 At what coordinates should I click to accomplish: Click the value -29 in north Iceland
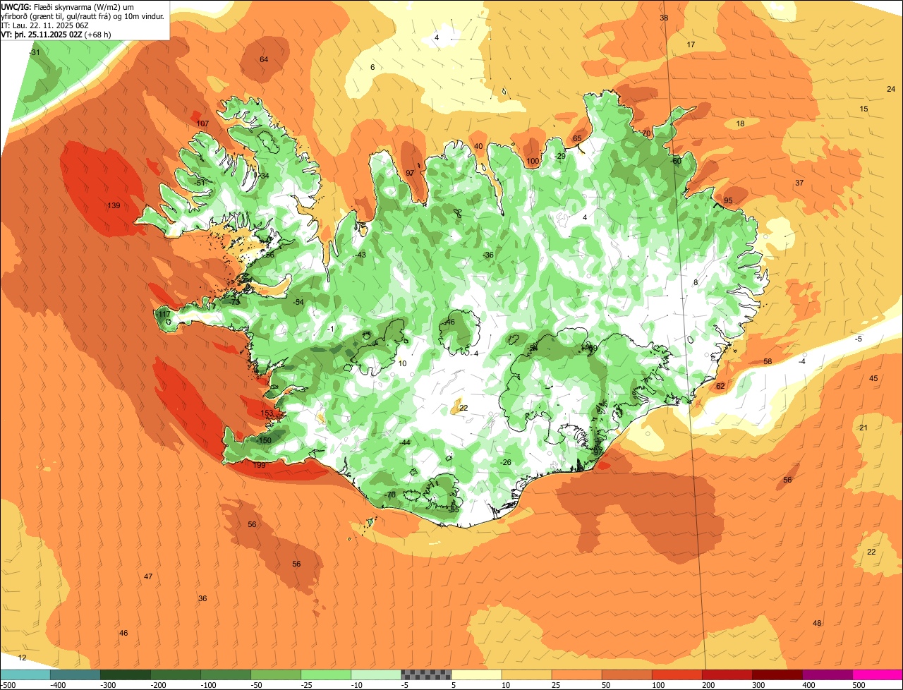pyautogui.click(x=560, y=157)
